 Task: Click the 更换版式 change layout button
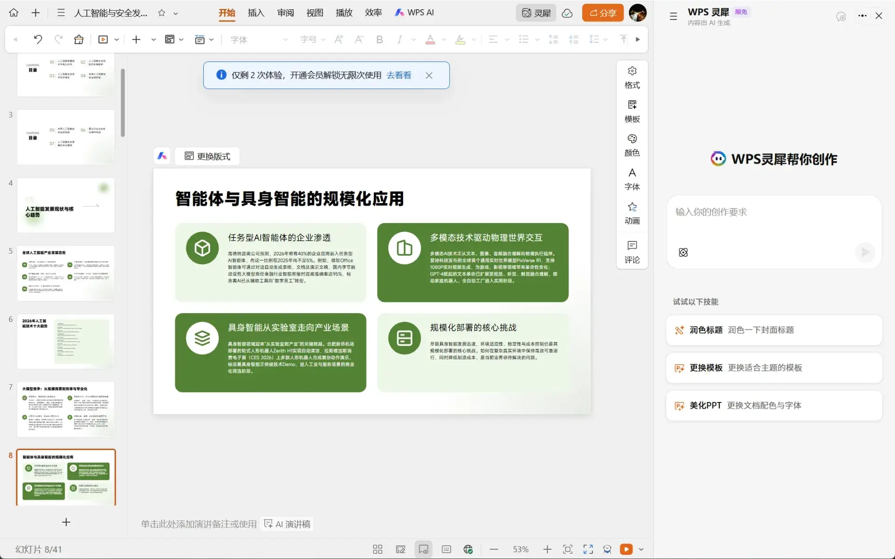[x=207, y=156]
